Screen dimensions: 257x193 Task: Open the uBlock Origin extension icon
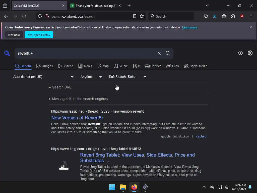pos(242,16)
